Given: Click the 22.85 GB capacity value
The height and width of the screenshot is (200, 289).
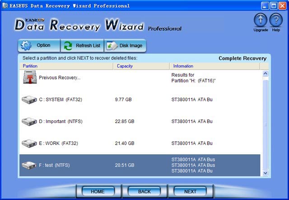Looking at the screenshot, I should coord(125,121).
